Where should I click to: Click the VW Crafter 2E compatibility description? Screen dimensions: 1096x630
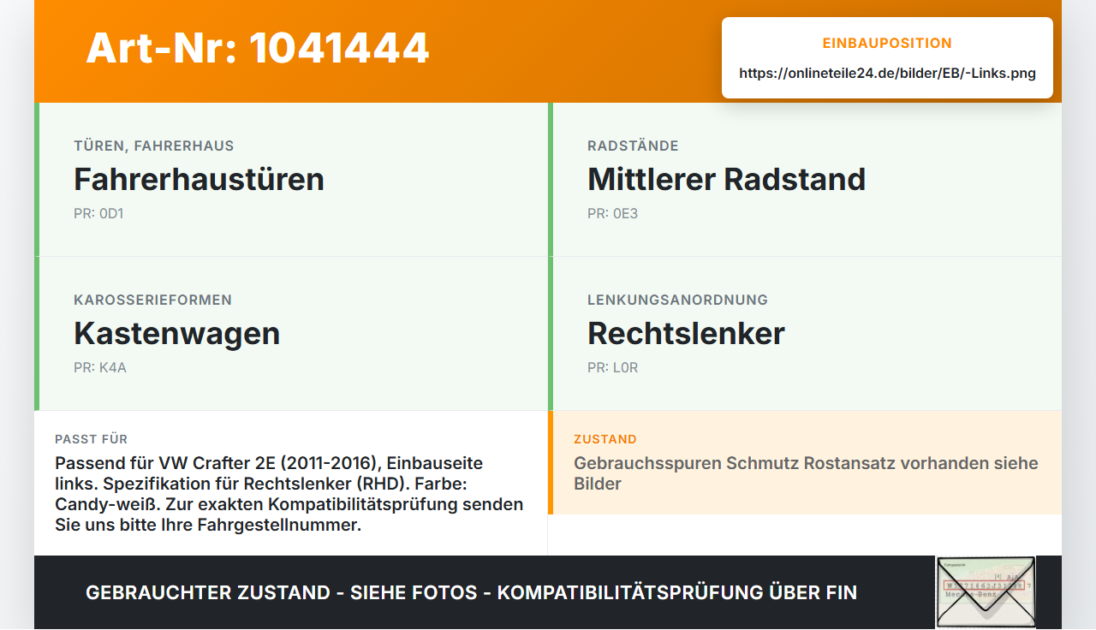point(289,494)
